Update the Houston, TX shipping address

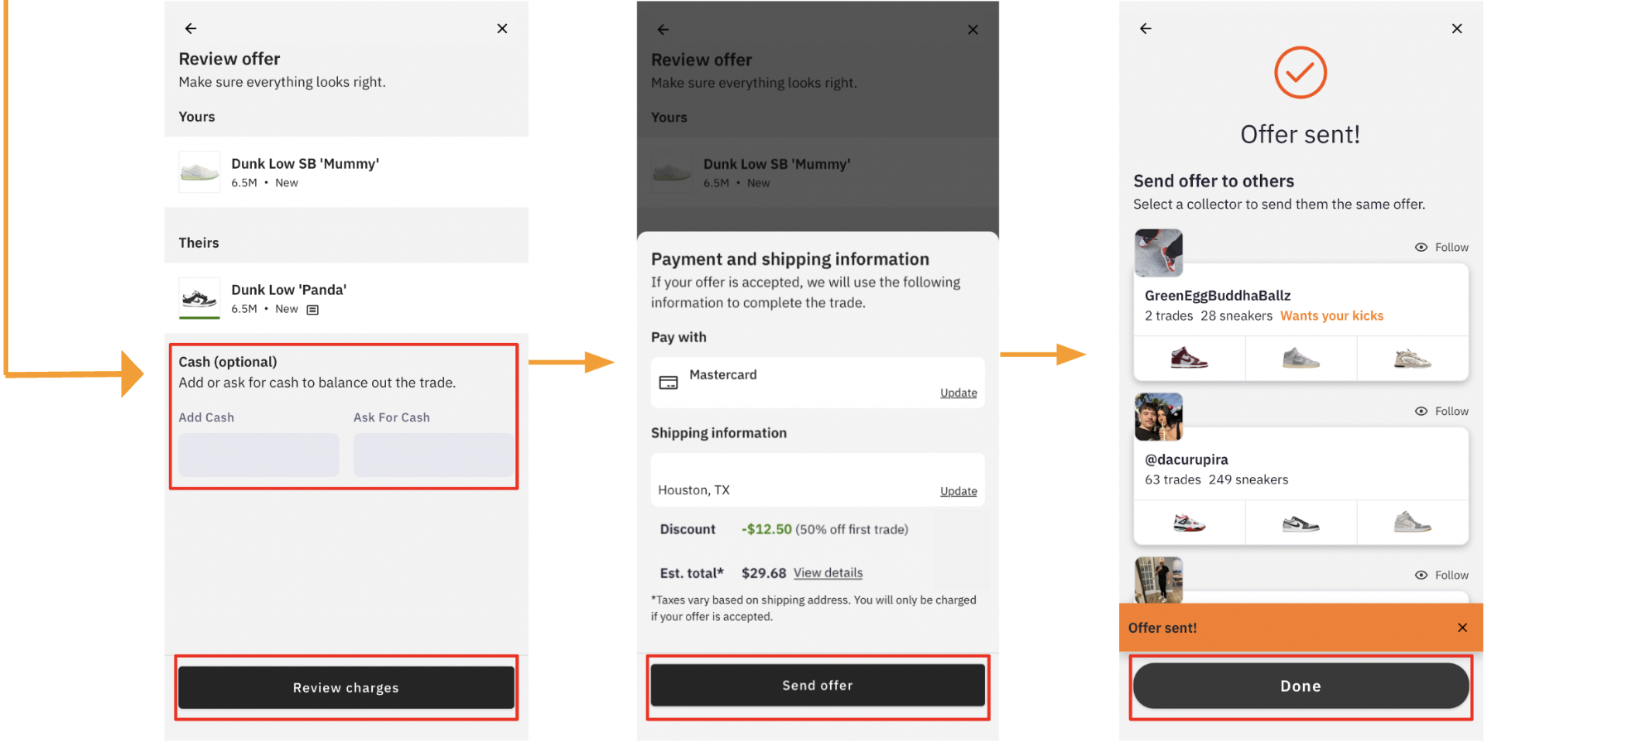(958, 491)
